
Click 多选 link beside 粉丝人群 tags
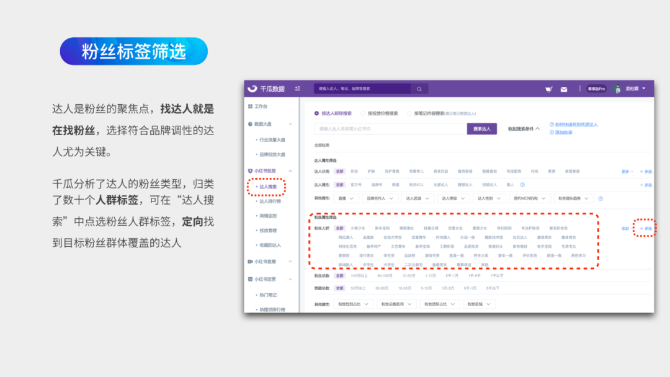(x=646, y=228)
